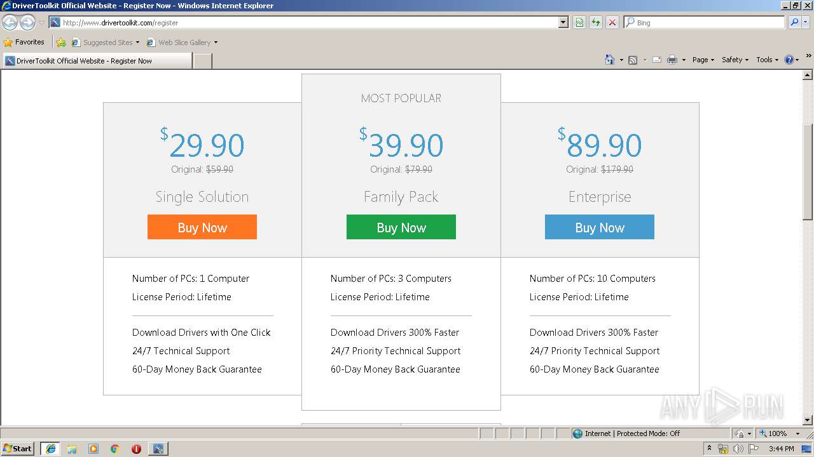Image resolution: width=814 pixels, height=457 pixels.
Task: Open the recent pages dropdown arrow
Action: pyautogui.click(x=41, y=23)
